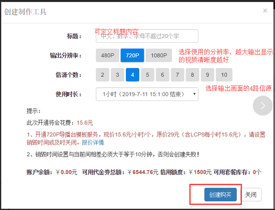The height and width of the screenshot is (210, 275).
Task: Set 信源个数 to 6
Action: point(163,75)
